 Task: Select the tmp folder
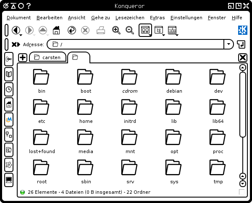pyautogui.click(x=218, y=172)
